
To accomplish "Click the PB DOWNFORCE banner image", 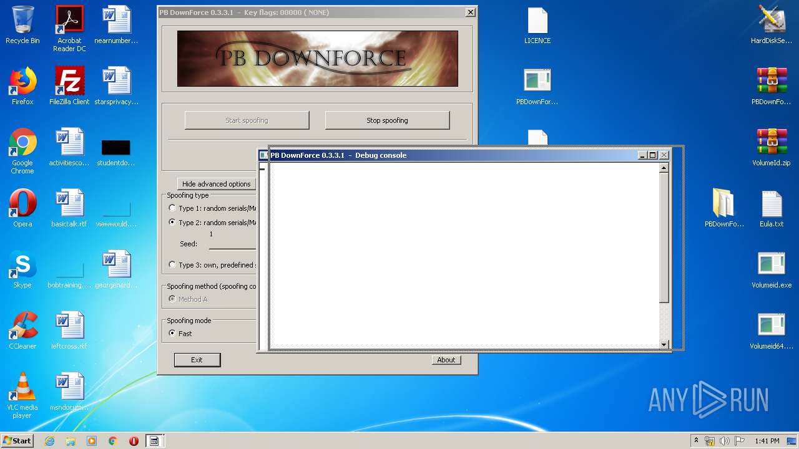I will pyautogui.click(x=318, y=59).
